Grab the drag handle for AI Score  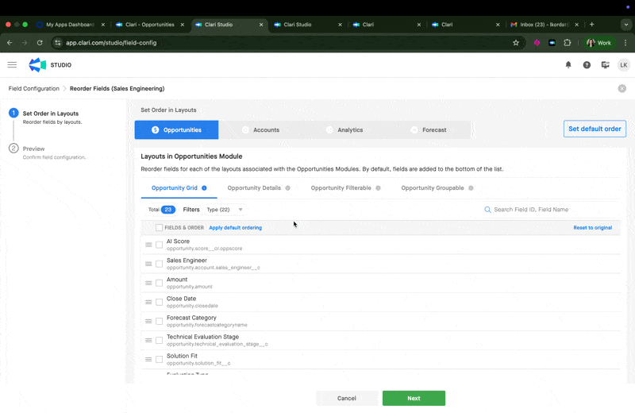click(x=148, y=245)
